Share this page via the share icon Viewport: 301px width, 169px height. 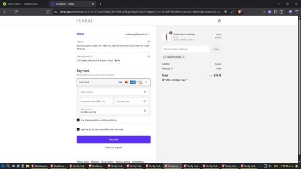[232, 12]
